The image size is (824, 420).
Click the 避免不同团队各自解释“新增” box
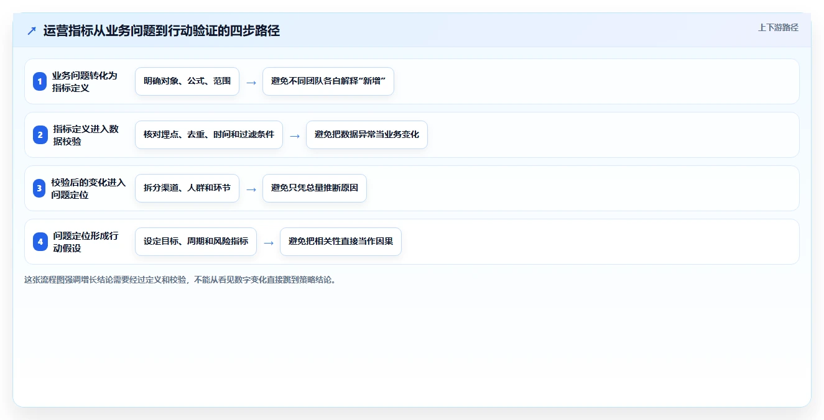(328, 81)
